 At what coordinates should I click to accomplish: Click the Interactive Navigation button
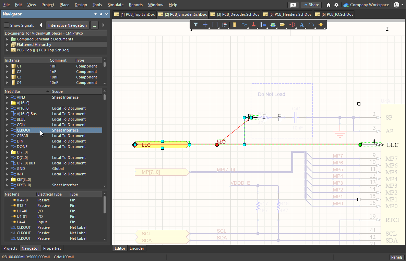[68, 25]
